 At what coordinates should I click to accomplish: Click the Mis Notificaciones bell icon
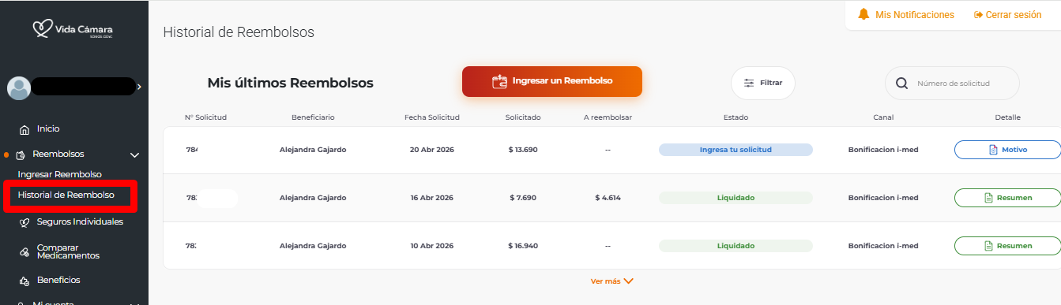click(863, 15)
